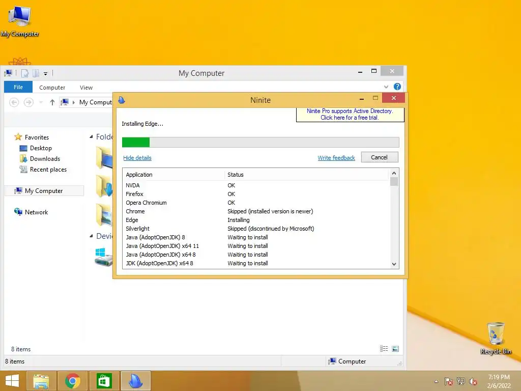Select the Opera Chromium row
The height and width of the screenshot is (391, 521).
[x=256, y=203]
